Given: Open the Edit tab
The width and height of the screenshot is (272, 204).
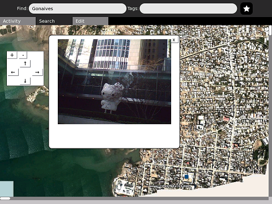Looking at the screenshot, I should pyautogui.click(x=90, y=21).
